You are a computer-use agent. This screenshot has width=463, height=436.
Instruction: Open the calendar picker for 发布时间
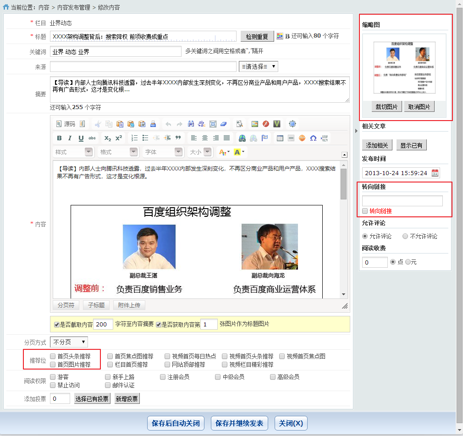[x=435, y=173]
